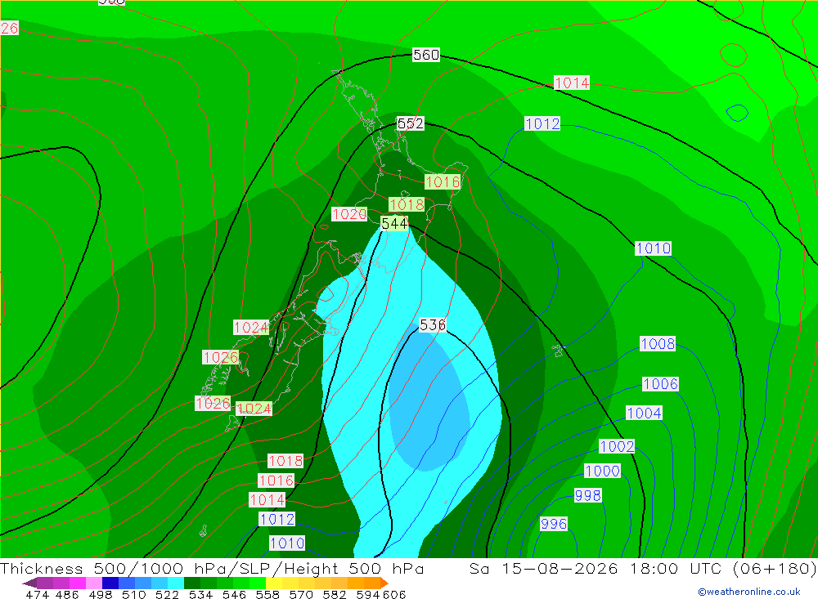This screenshot has width=818, height=599.
Task: Pick the darkest green legend swatch
Action: (192, 583)
